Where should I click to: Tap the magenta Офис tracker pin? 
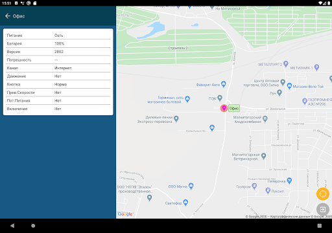(x=224, y=108)
